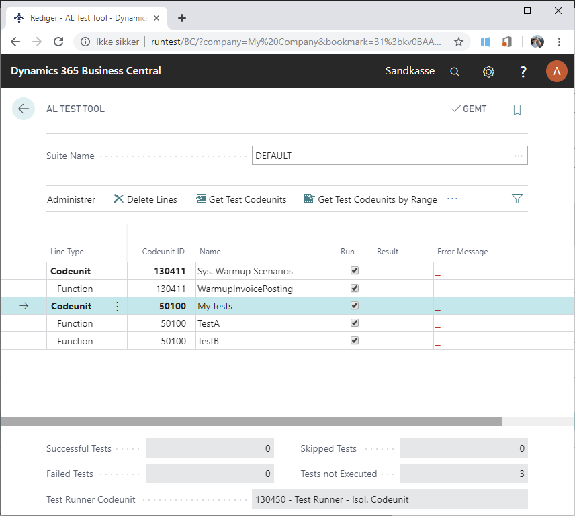Open the help question mark menu
The height and width of the screenshot is (516, 575).
click(523, 71)
